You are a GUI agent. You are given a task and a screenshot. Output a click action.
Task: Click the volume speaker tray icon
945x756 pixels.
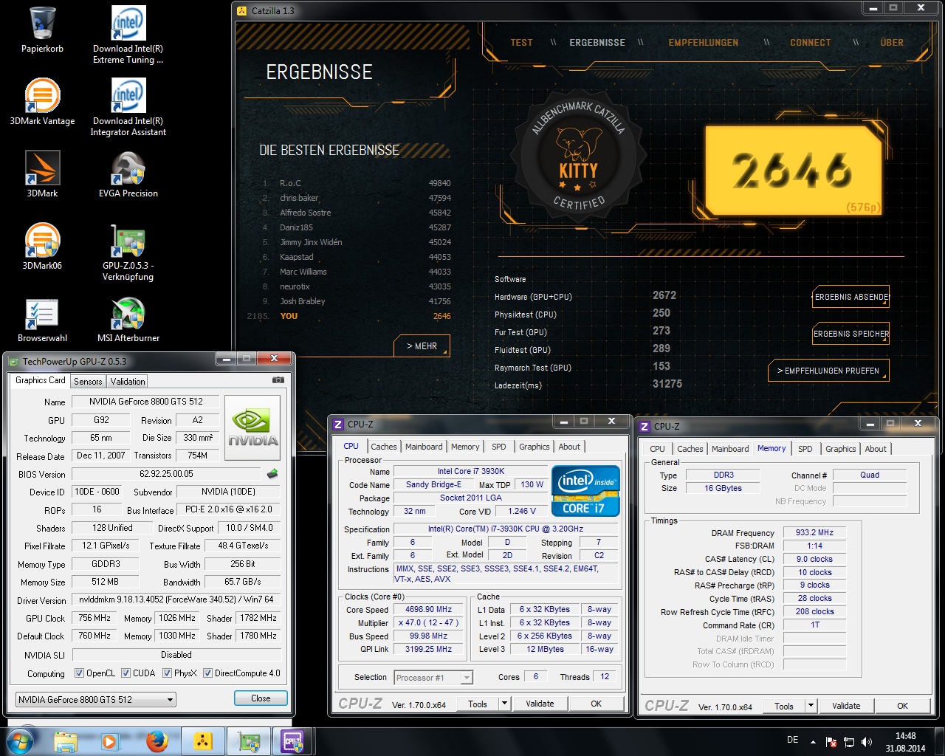pyautogui.click(x=867, y=741)
